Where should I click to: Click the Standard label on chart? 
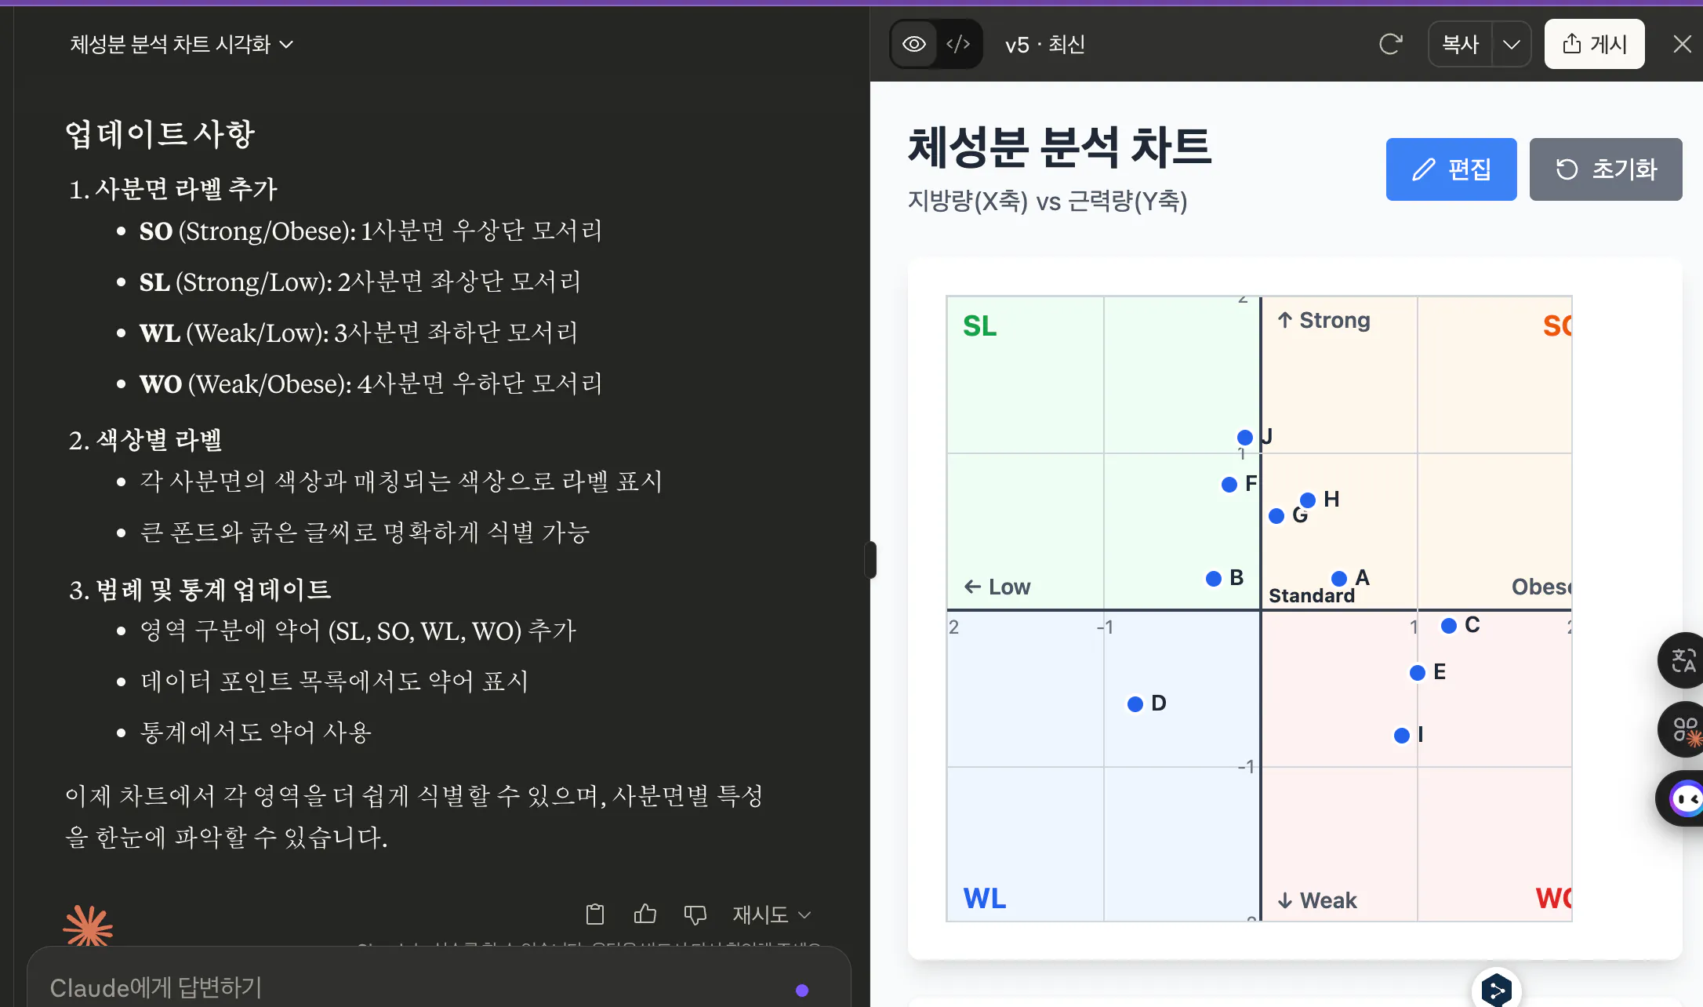point(1311,596)
